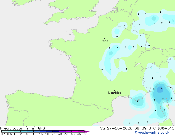Image resolution: width=175 pixels, height=135 pixels.
Task: Click the Sa 27-06-2026 date text
Action: pyautogui.click(x=116, y=128)
